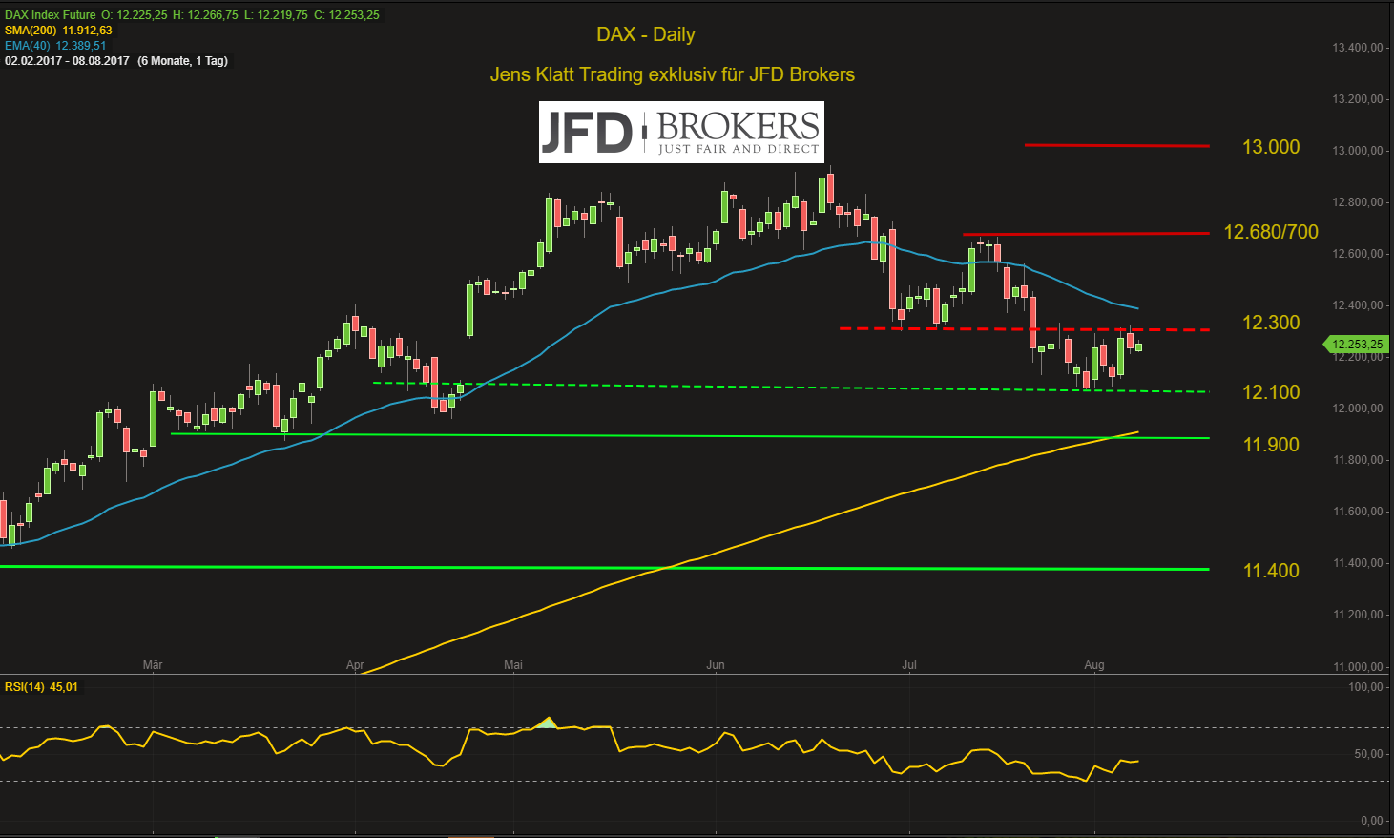Screen dimensions: 1394x838
Task: Click the 12.000,00 price axis tick
Action: pos(1359,409)
